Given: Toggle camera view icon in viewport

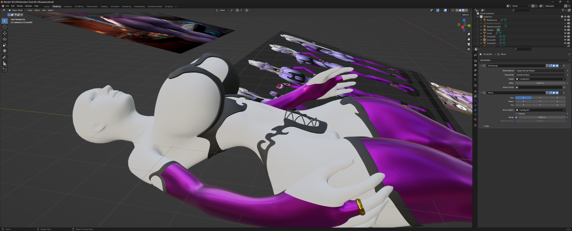Looking at the screenshot, I should 469,44.
